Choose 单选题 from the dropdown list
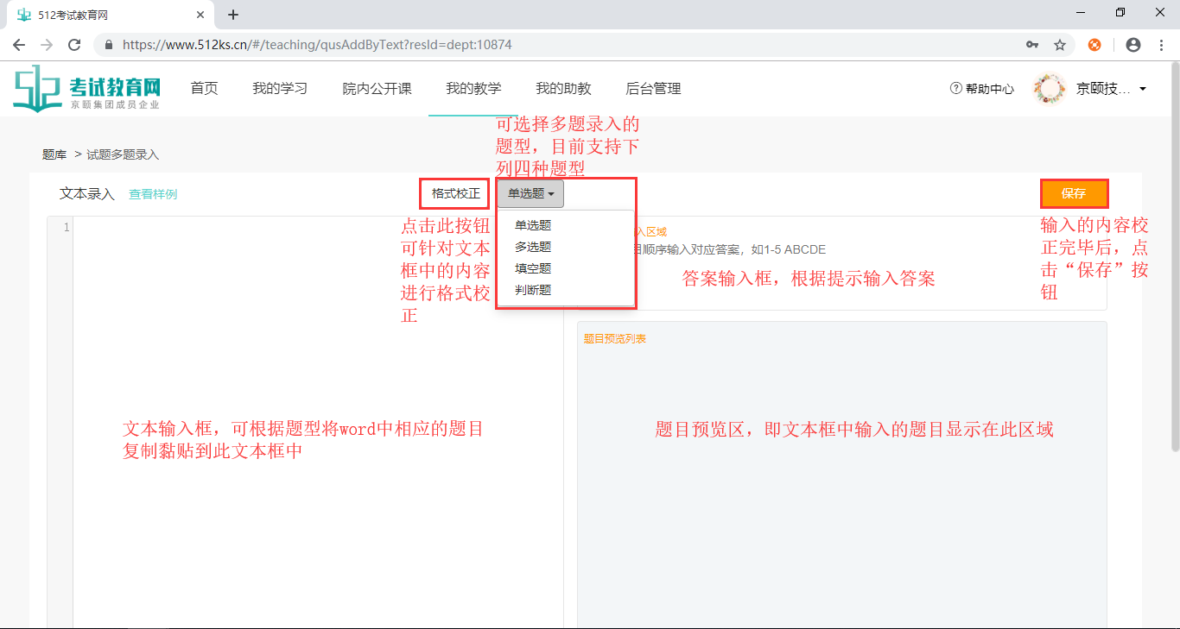The width and height of the screenshot is (1180, 629). coord(533,225)
